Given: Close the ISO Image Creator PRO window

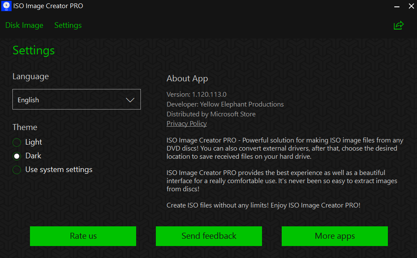Looking at the screenshot, I should click(x=411, y=6).
